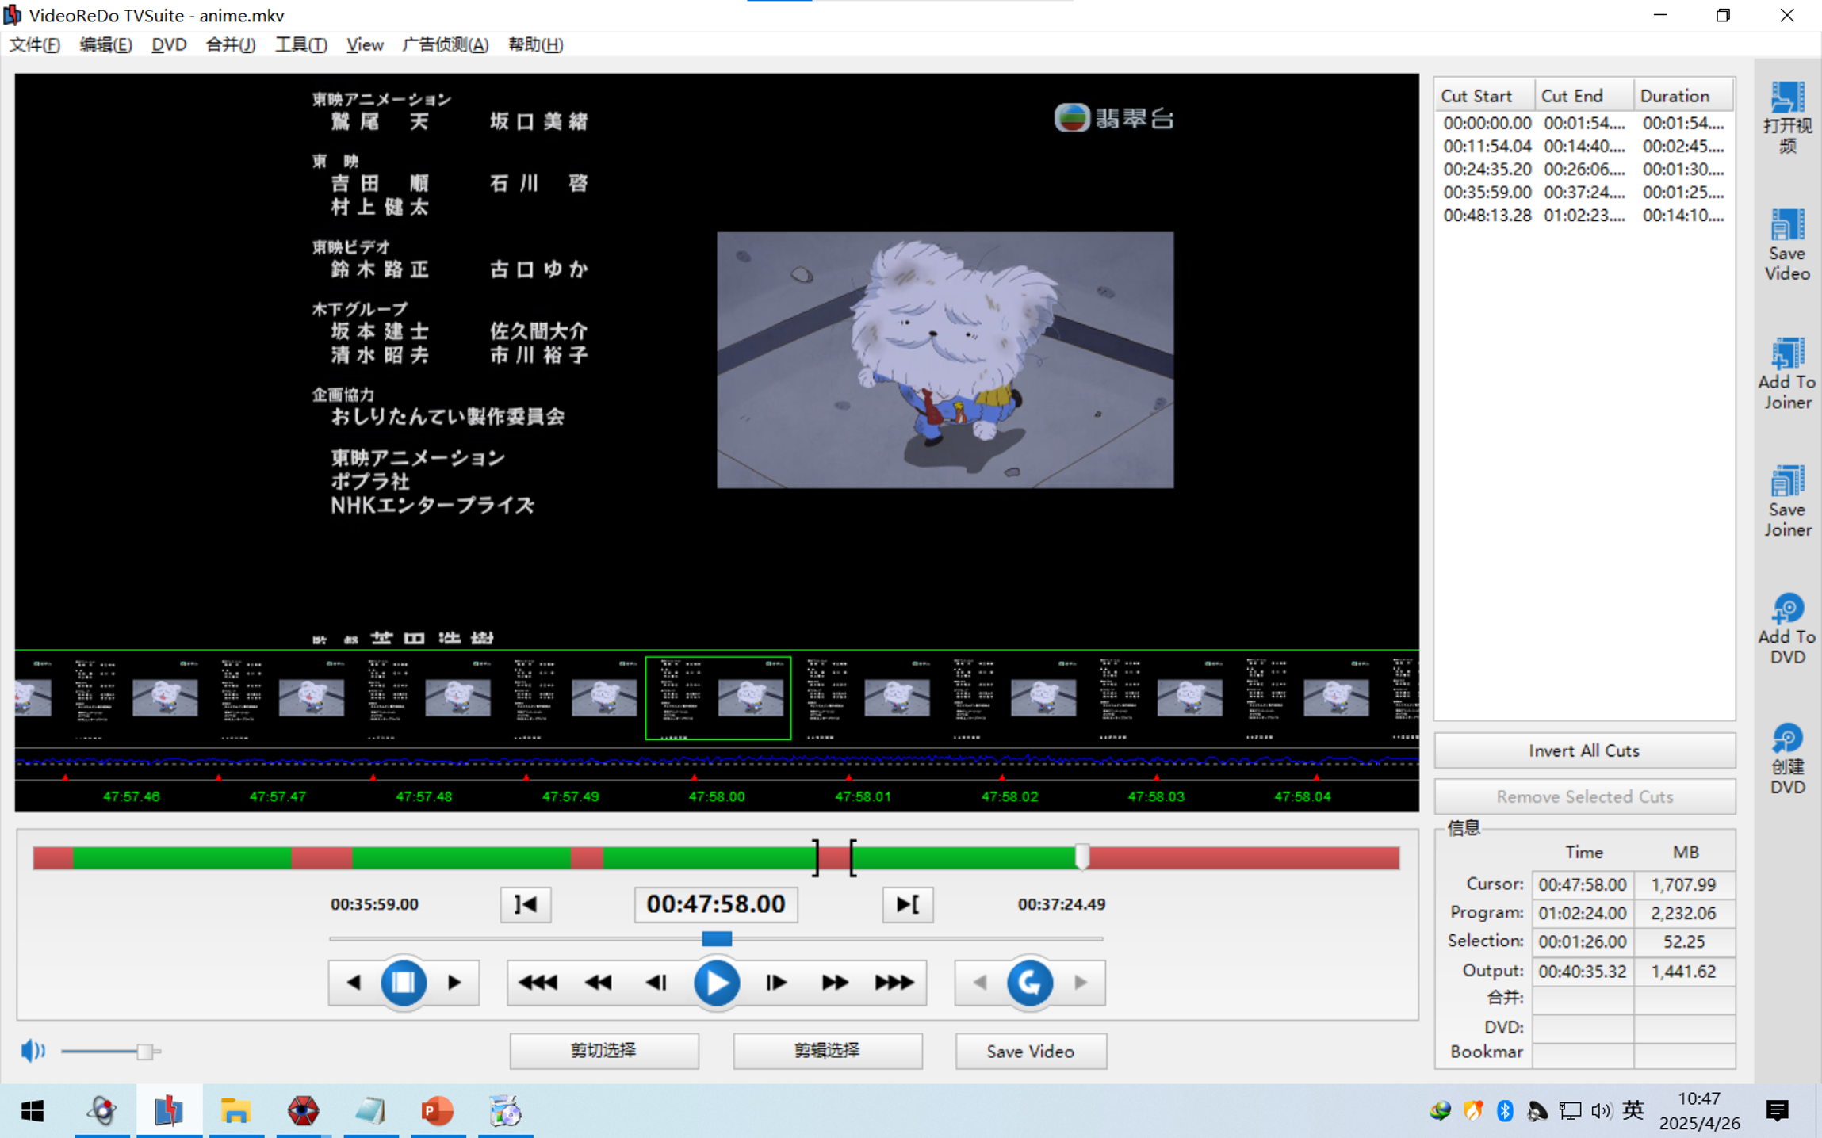Select the cut starting at 00:35:59.00
The width and height of the screenshot is (1822, 1138).
1583,192
